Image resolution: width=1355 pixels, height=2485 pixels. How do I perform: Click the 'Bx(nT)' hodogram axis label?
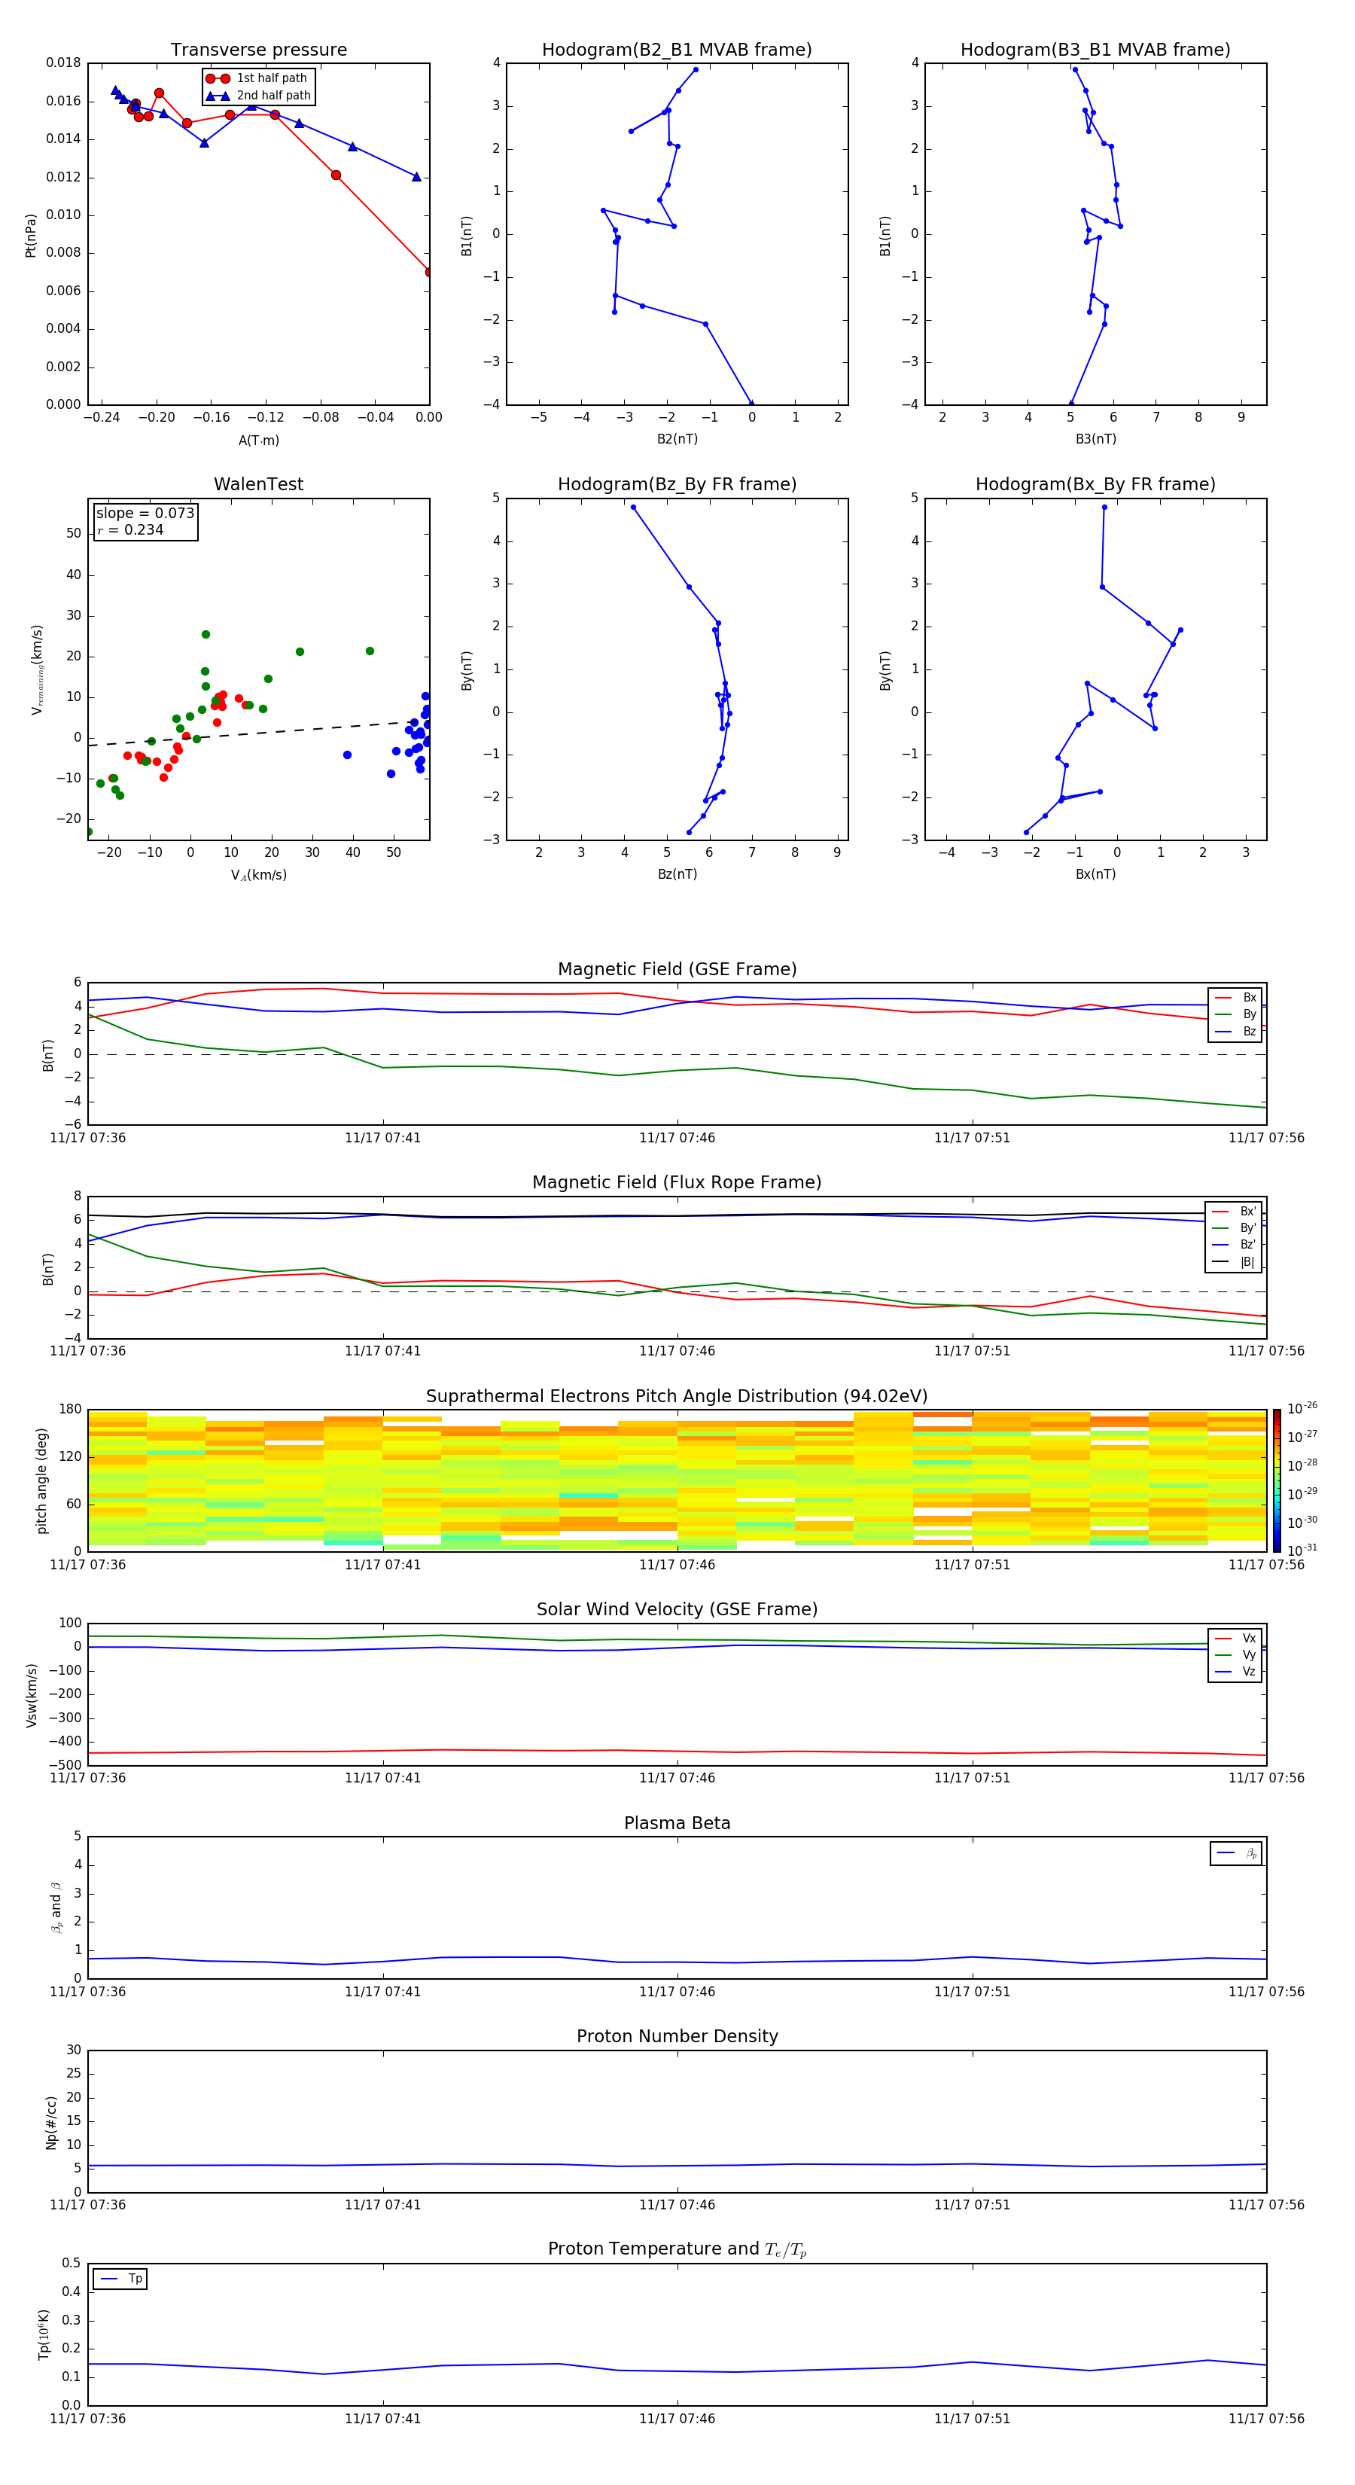1095,874
